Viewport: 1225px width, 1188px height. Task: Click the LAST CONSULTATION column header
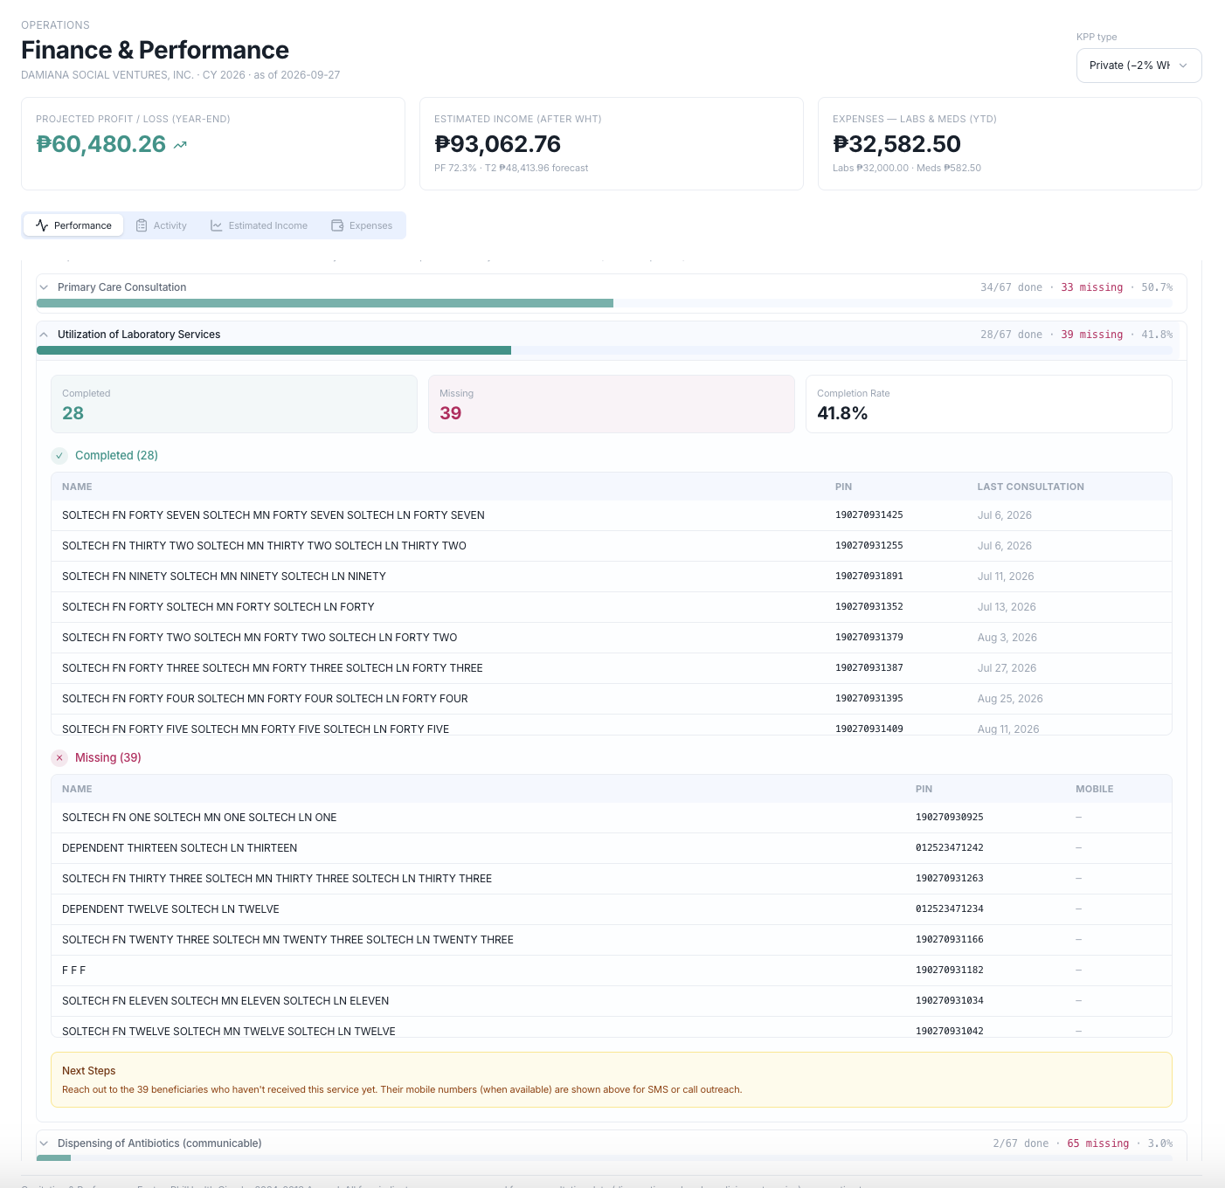point(1031,487)
